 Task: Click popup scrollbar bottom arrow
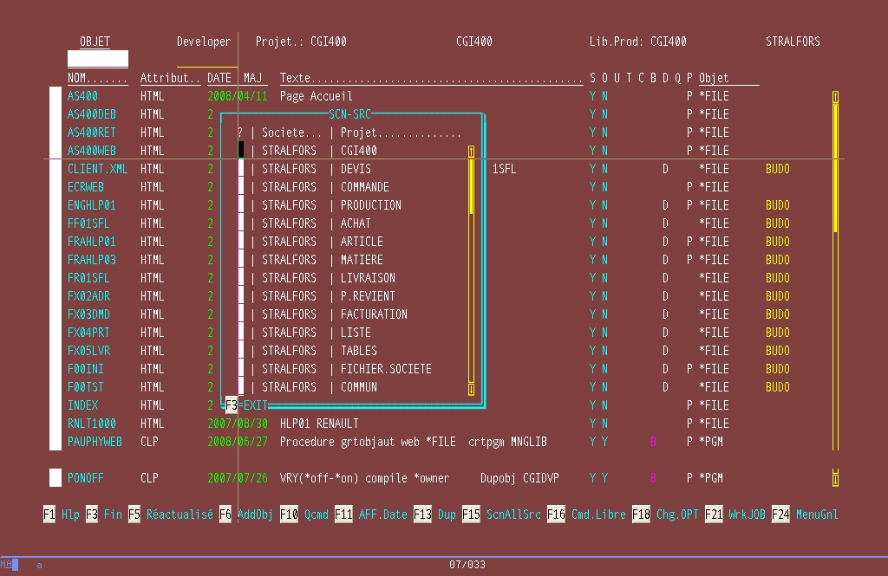click(x=471, y=388)
